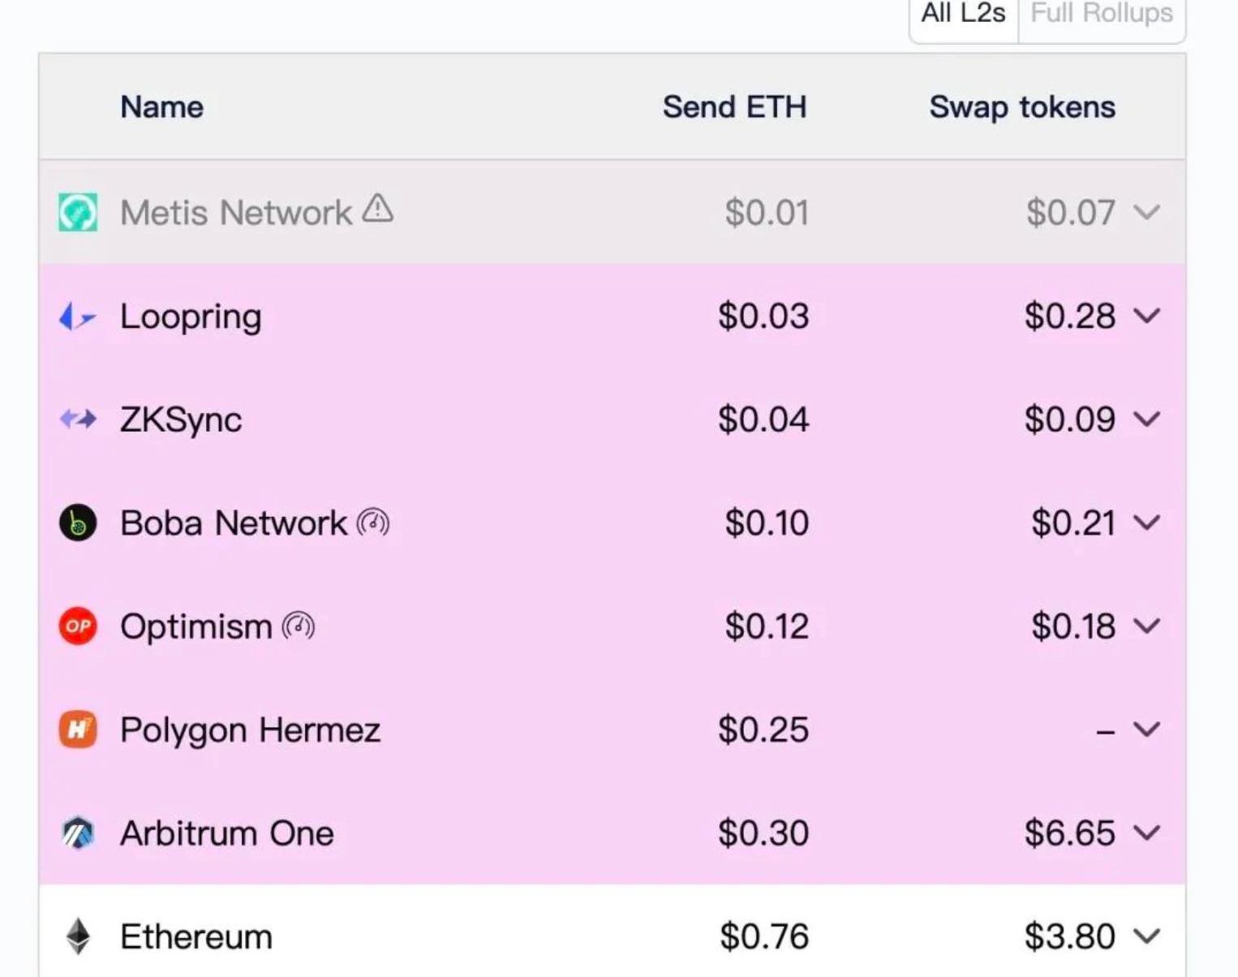Click the Name column header
The image size is (1238, 977).
coord(162,107)
